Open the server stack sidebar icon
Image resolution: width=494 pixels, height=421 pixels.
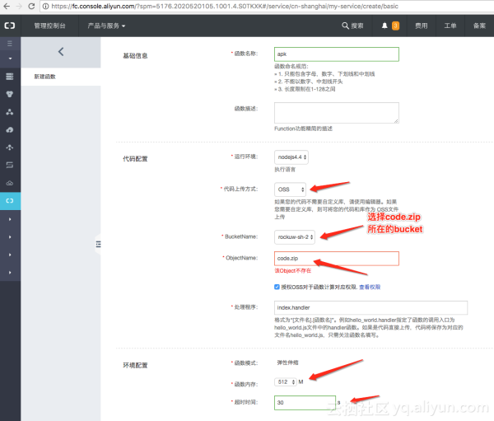[10, 77]
